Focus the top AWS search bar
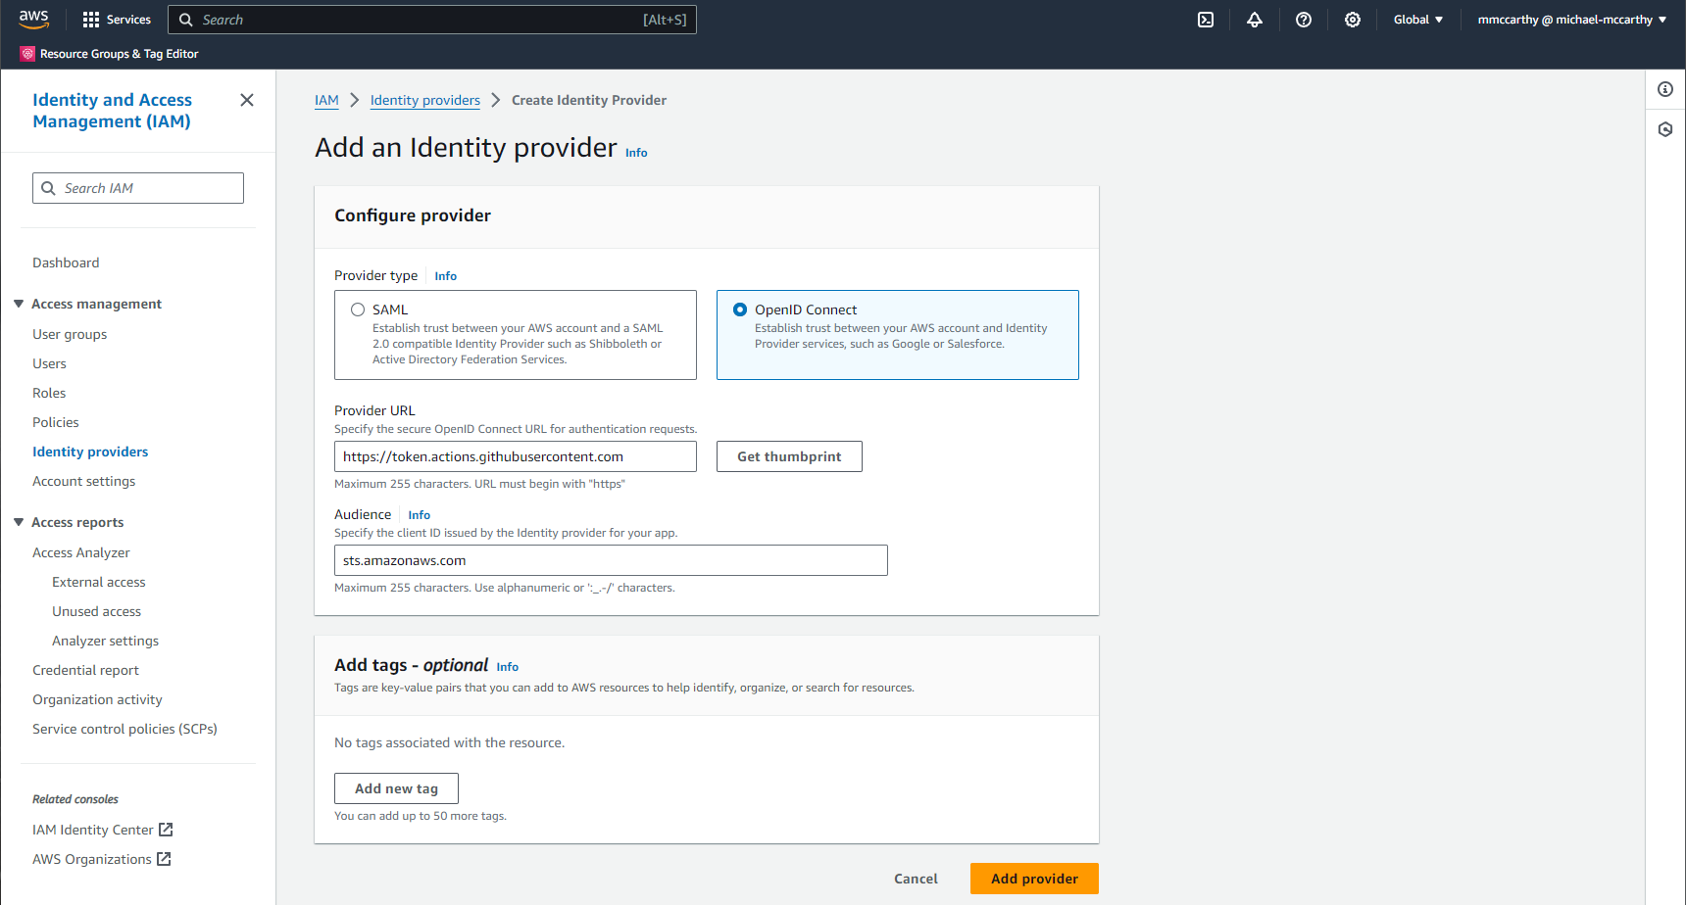Viewport: 1686px width, 905px height. click(432, 20)
